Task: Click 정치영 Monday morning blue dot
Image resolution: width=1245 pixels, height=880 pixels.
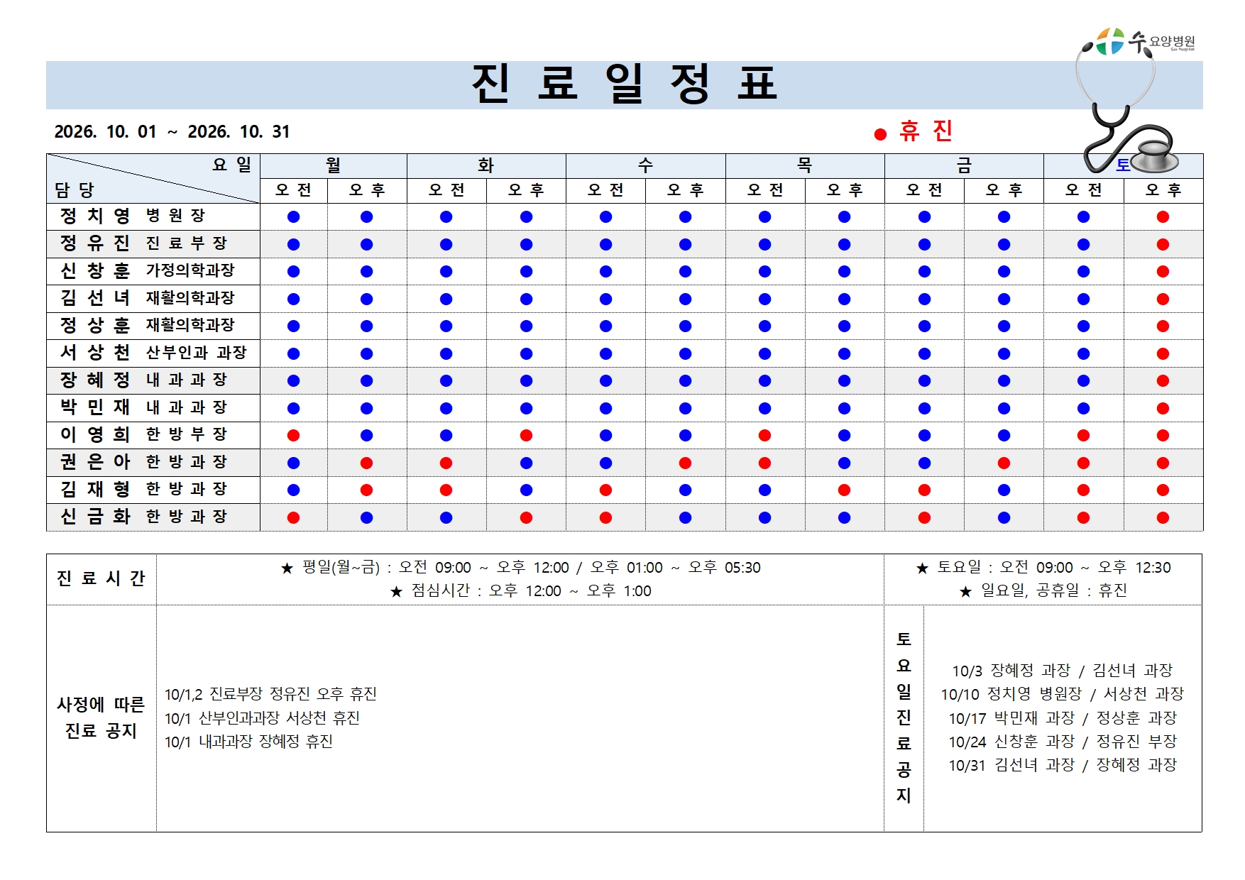Action: 293,216
